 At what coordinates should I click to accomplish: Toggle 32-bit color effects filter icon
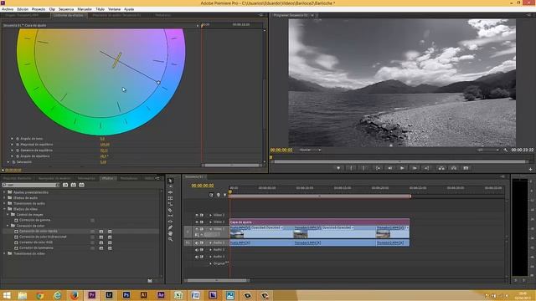pyautogui.click(x=74, y=185)
